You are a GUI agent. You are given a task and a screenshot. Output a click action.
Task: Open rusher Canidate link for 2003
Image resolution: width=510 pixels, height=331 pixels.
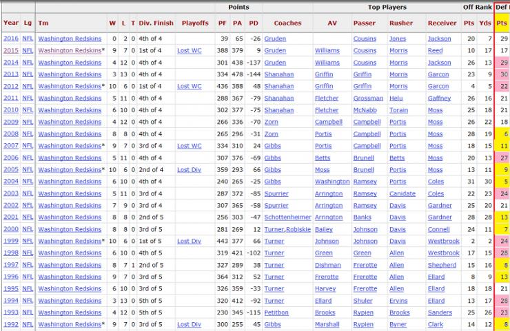pyautogui.click(x=402, y=193)
